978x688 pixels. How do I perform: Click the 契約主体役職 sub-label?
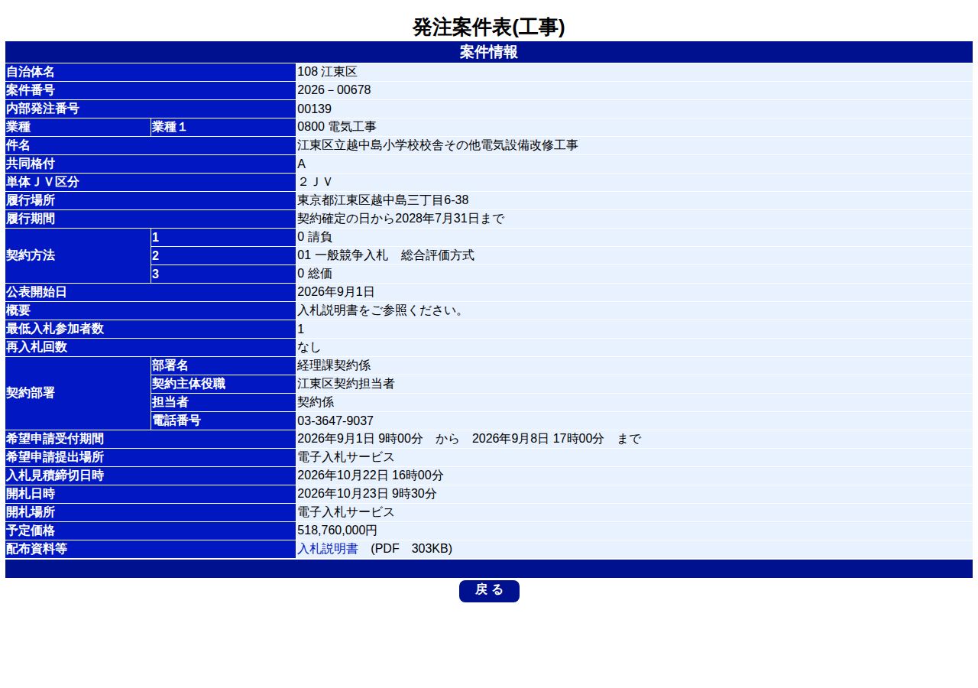(223, 384)
